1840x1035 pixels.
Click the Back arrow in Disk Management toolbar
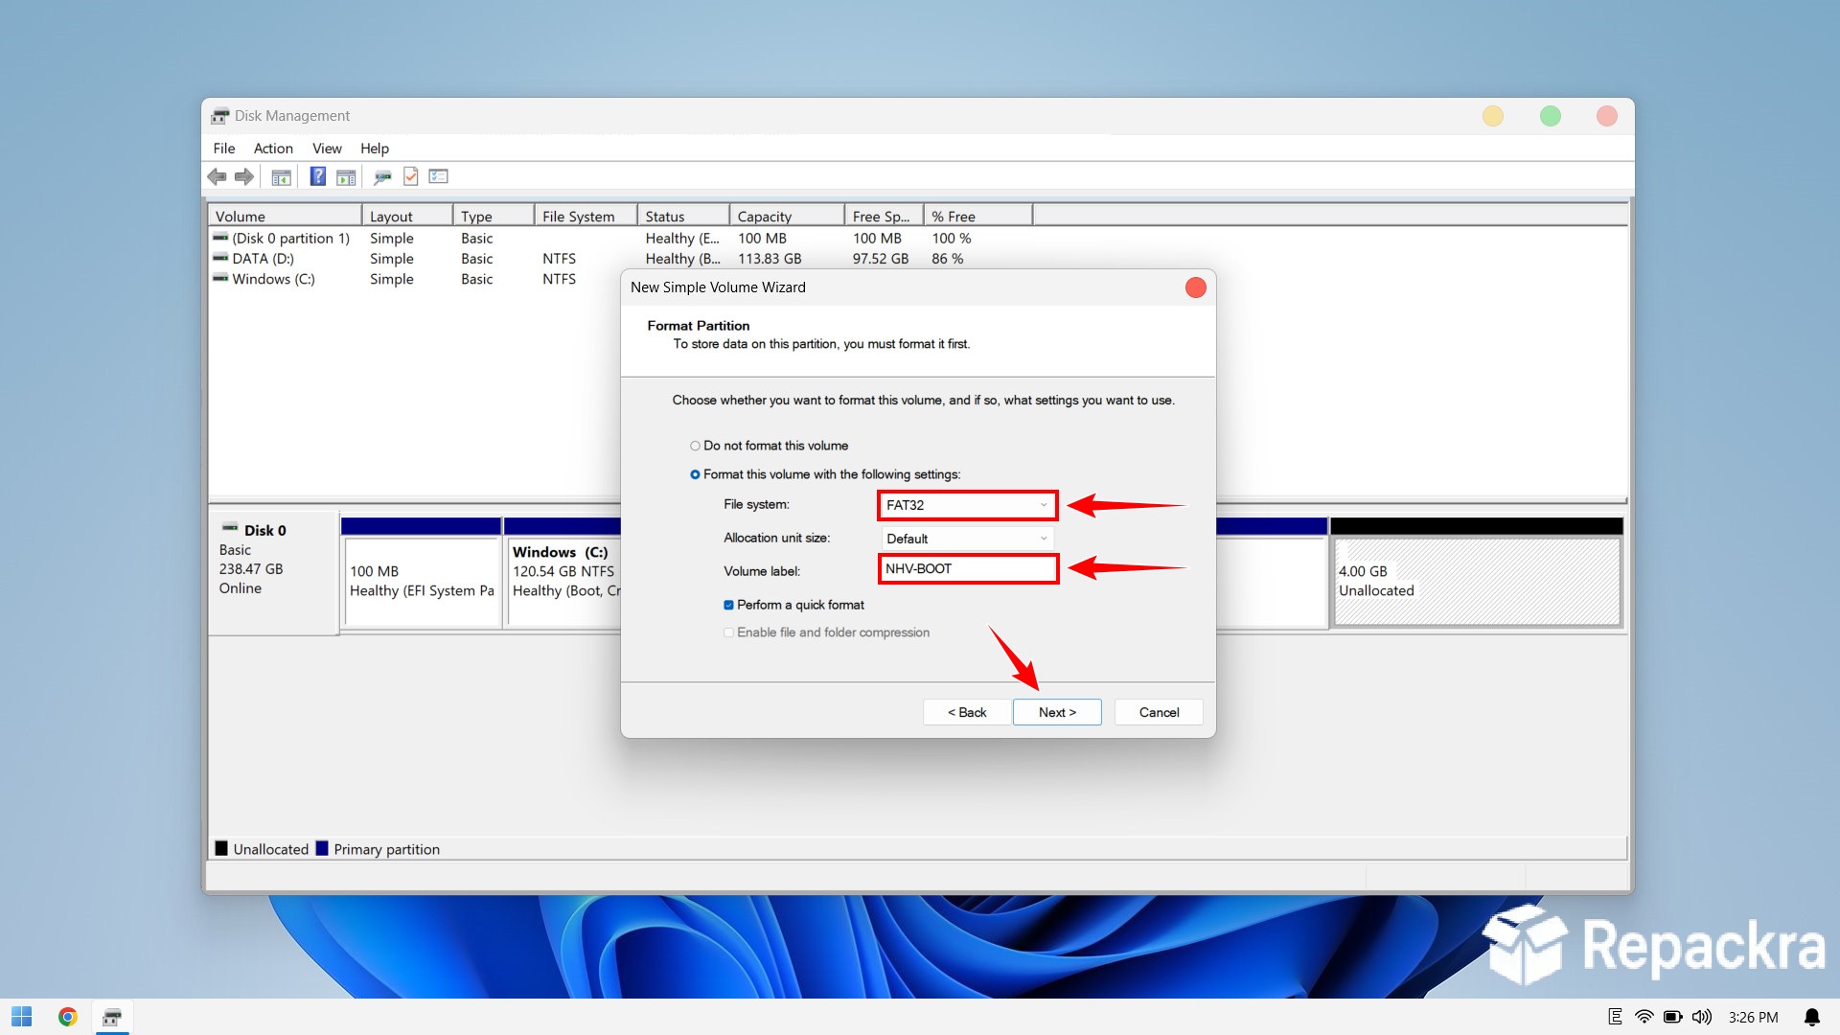[218, 176]
